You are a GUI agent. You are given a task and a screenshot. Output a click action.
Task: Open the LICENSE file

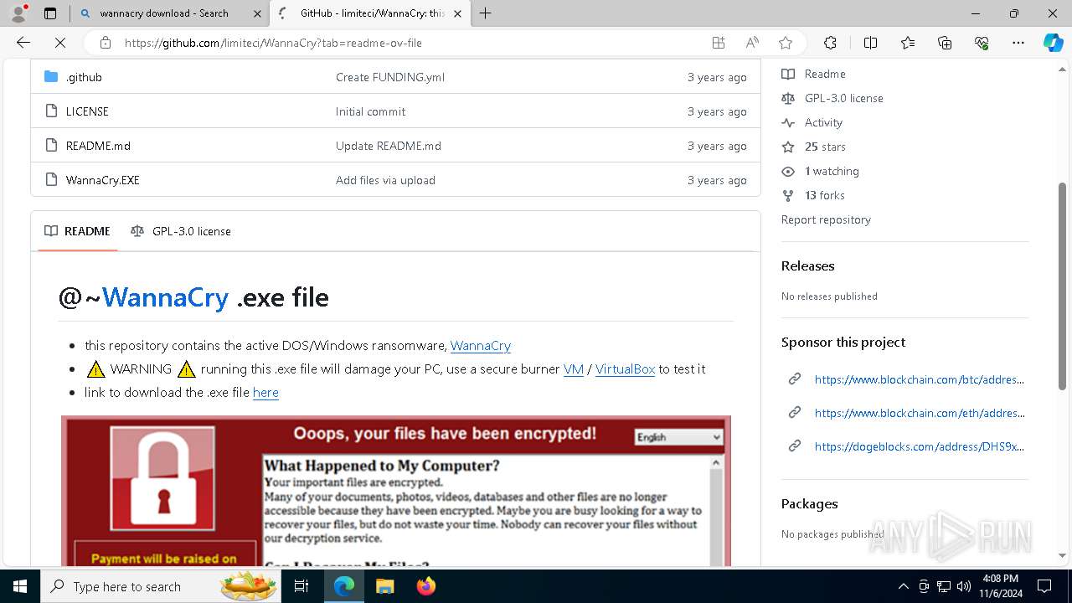(87, 111)
